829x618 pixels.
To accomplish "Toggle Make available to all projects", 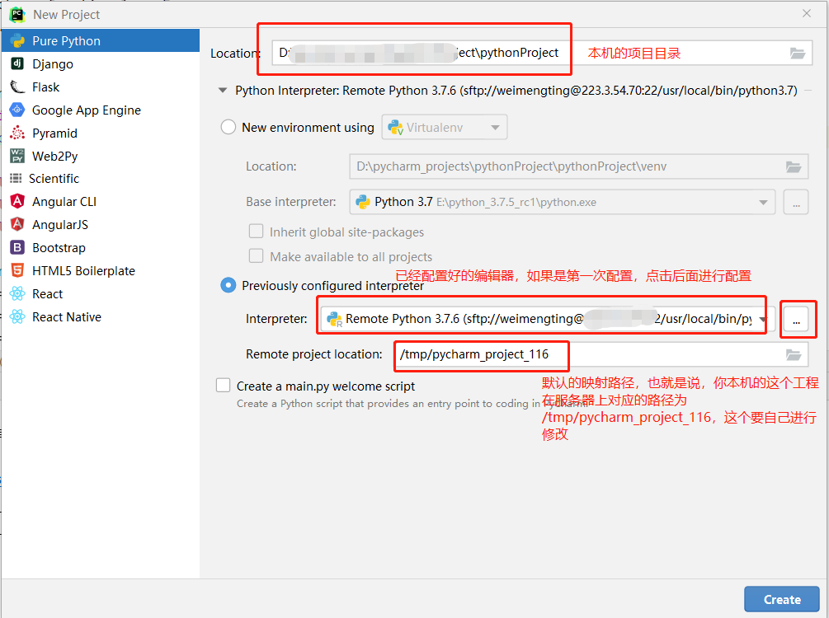I will 256,255.
